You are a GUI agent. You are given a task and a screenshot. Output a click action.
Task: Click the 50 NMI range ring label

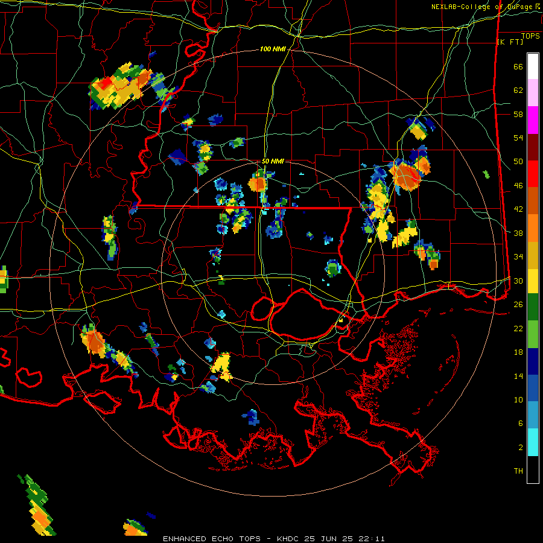click(x=273, y=161)
